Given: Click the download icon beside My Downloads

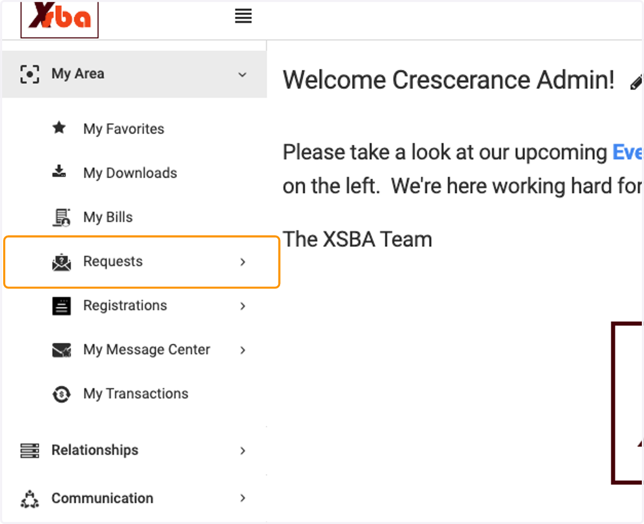Looking at the screenshot, I should [59, 172].
